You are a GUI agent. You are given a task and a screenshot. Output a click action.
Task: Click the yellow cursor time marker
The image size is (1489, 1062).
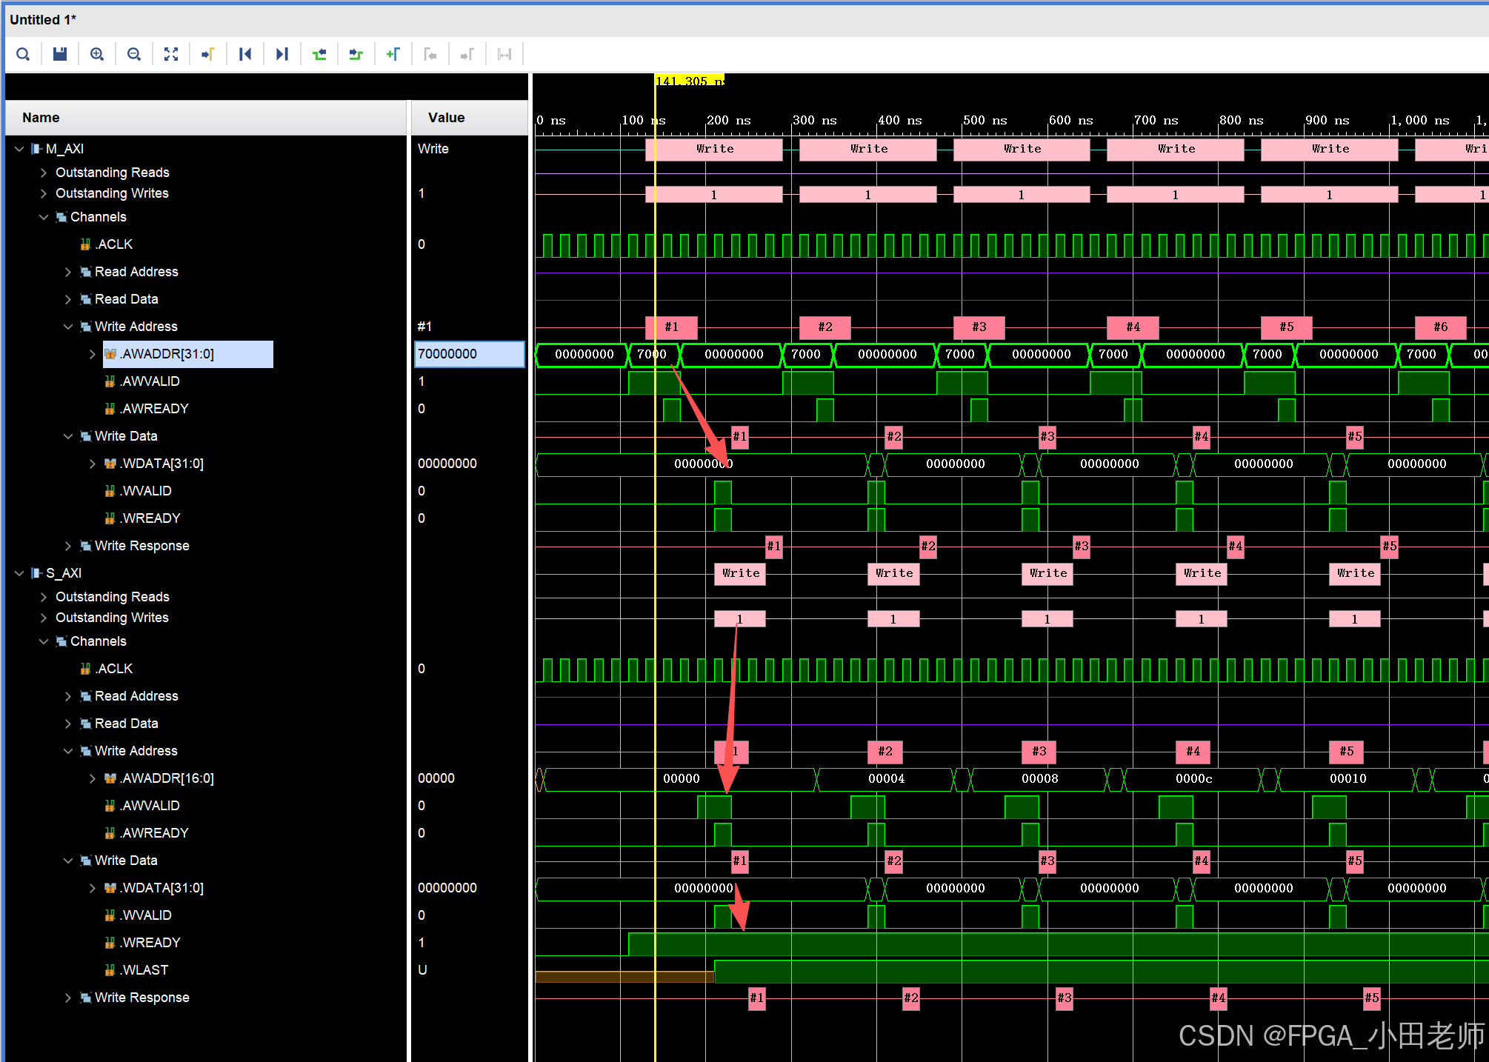pos(689,81)
